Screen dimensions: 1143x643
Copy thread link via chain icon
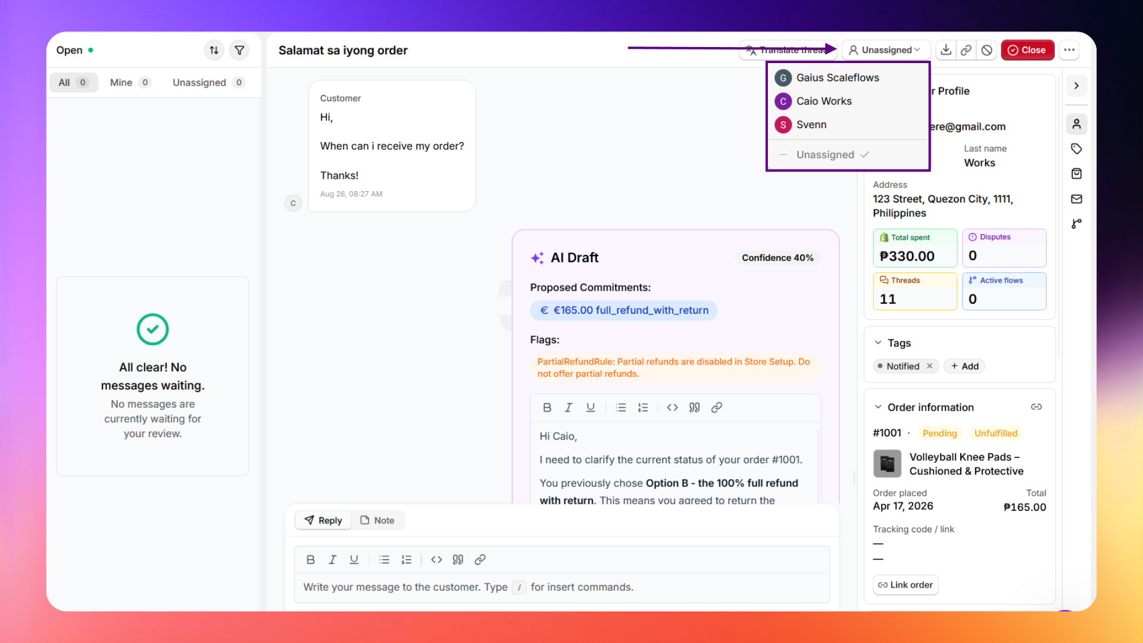[966, 50]
